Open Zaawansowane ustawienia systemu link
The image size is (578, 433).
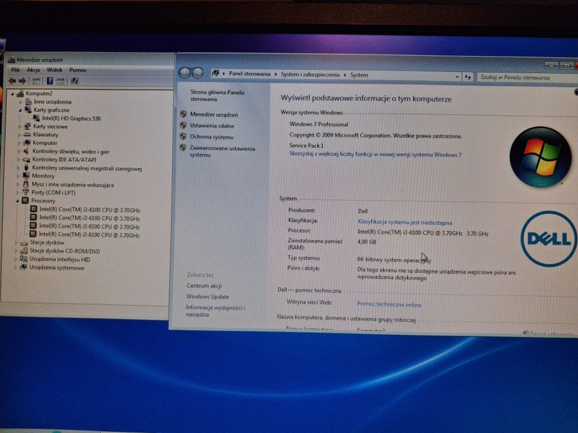point(222,152)
